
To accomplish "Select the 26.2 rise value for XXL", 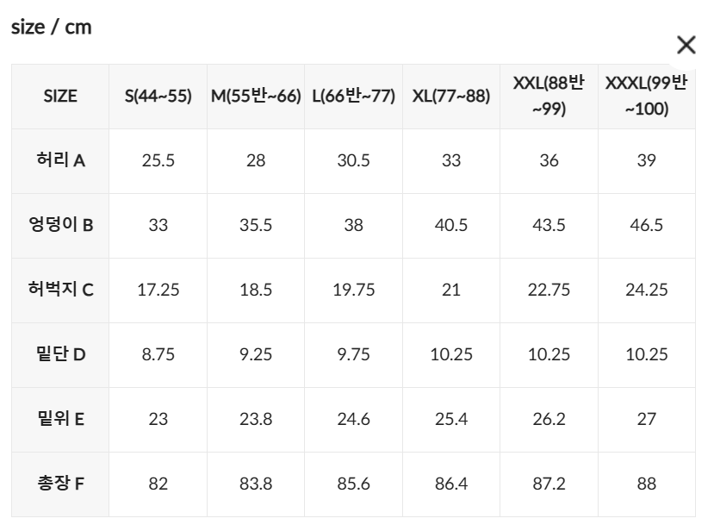I will coord(549,419).
